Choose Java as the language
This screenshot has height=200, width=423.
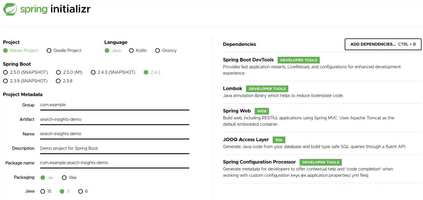(107, 51)
